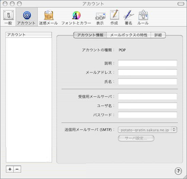Image resolution: width=187 pixels, height=179 pixels.
Task: Click the パスワード input field
Action: pyautogui.click(x=147, y=115)
